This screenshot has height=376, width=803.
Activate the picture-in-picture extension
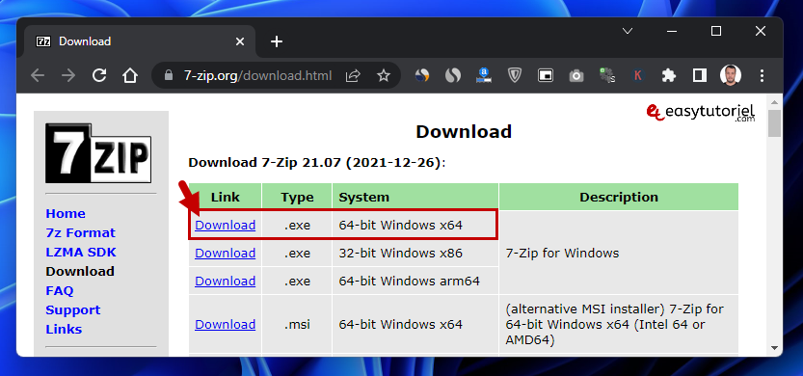546,76
